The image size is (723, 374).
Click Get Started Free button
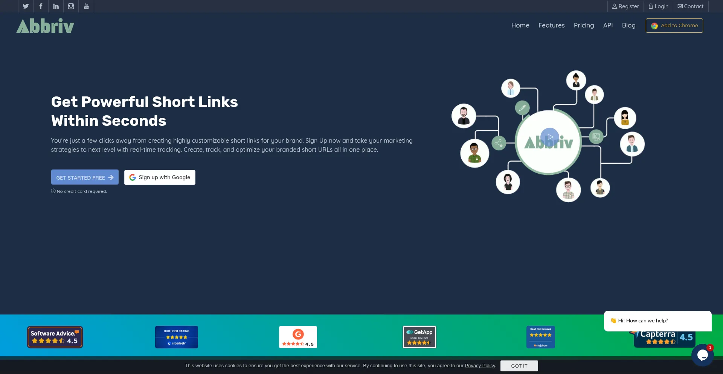click(x=85, y=177)
